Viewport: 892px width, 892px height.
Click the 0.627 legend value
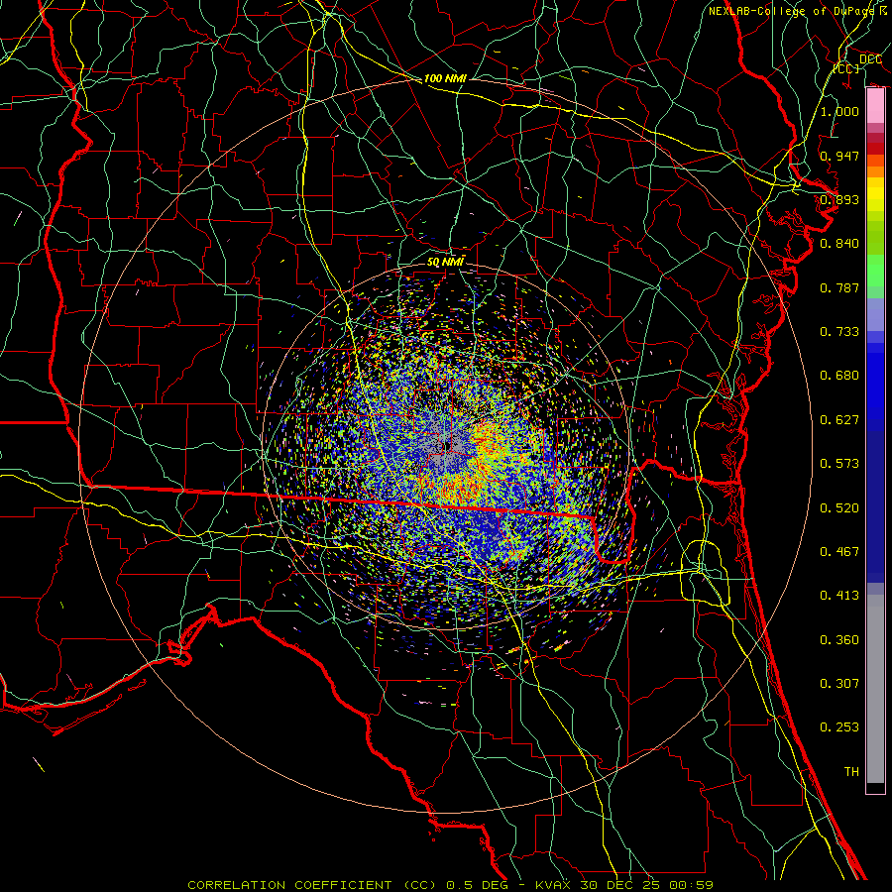coord(839,420)
